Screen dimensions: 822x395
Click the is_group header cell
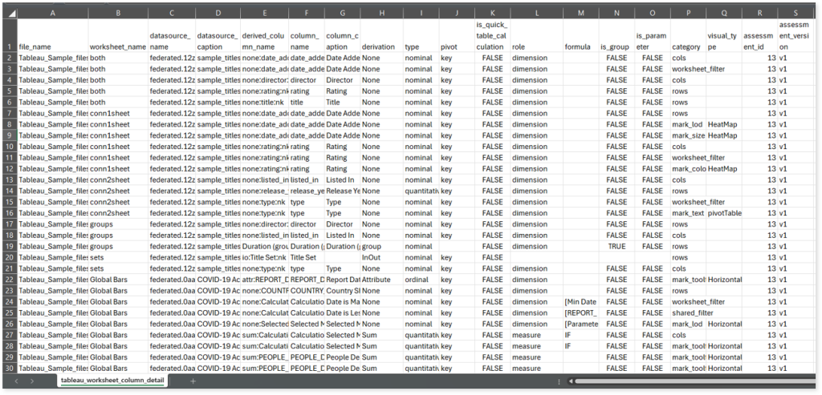(x=616, y=35)
